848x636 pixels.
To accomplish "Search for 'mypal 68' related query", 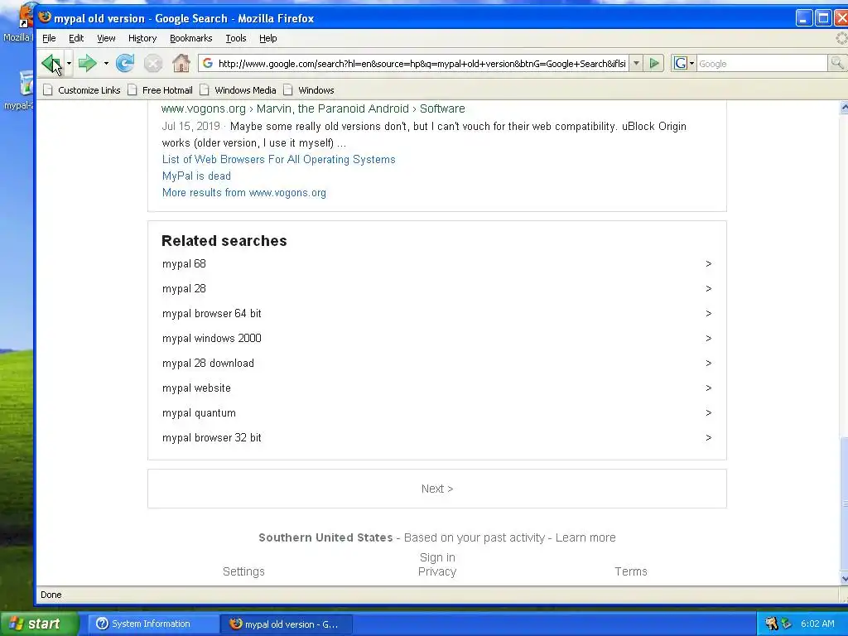I will pyautogui.click(x=184, y=264).
